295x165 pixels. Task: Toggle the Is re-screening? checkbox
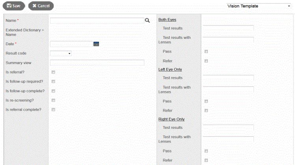pos(53,101)
